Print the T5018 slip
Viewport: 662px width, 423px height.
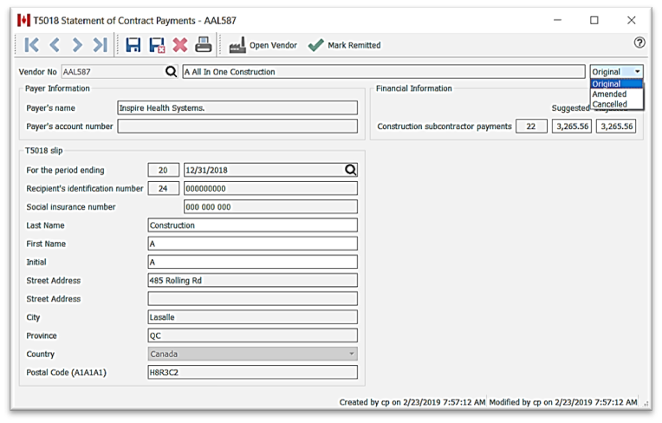coord(204,44)
